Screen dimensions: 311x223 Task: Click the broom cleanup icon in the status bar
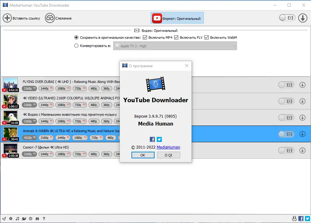[4, 219]
